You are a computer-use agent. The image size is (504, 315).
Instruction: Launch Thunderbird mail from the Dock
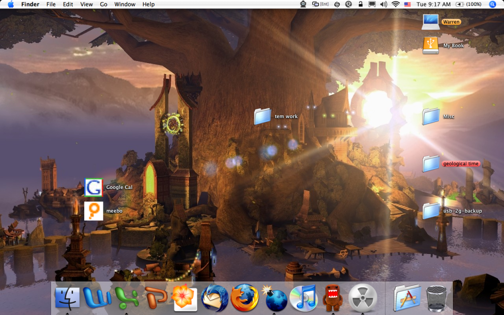(215, 298)
